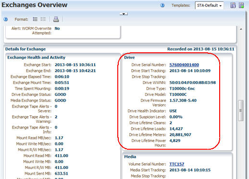Image resolution: width=249 pixels, height=179 pixels.
Task: Select the list format view icon
Action: click(x=35, y=19)
